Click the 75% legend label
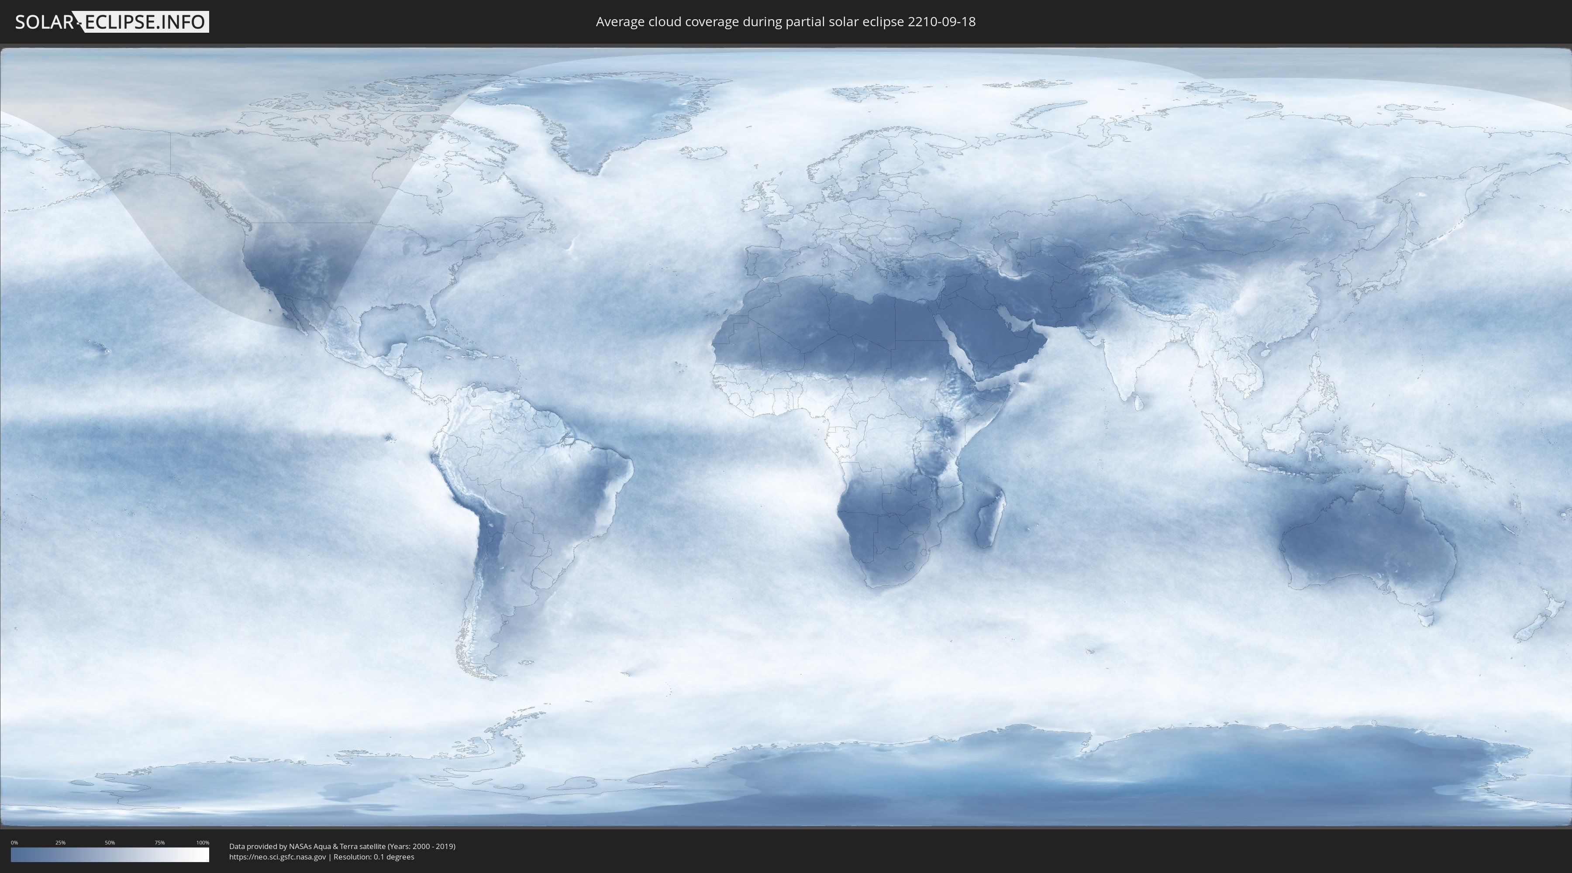This screenshot has width=1572, height=873. pyautogui.click(x=159, y=842)
